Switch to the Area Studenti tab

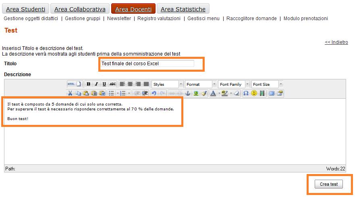[26, 9]
